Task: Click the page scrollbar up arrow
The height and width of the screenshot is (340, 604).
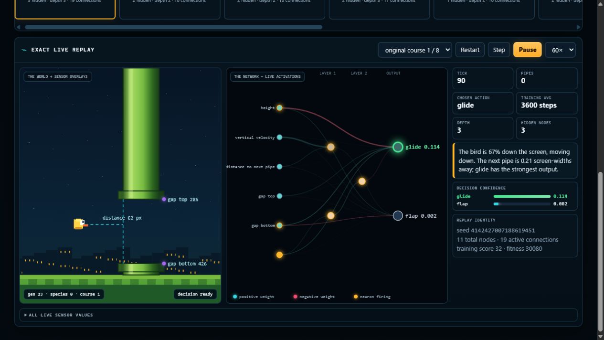Action: tap(601, 4)
